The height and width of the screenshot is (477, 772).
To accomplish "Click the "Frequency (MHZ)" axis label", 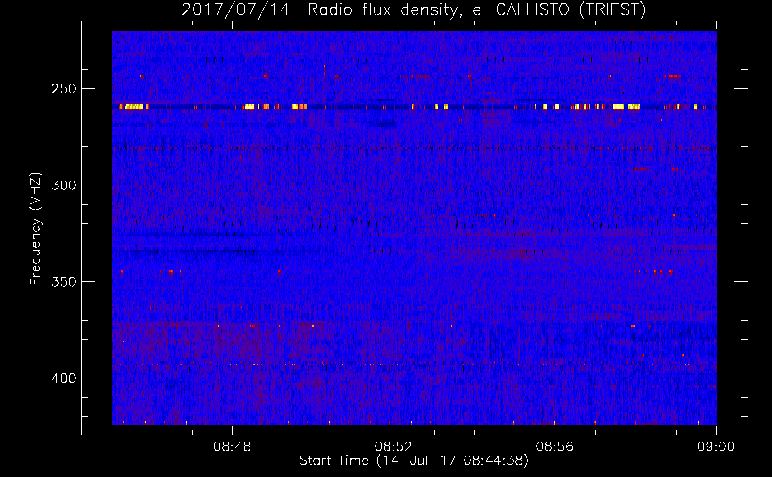I will (36, 229).
